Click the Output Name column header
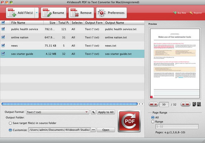Image resolution: width=205 pixels, height=143 pixels. (x=124, y=23)
